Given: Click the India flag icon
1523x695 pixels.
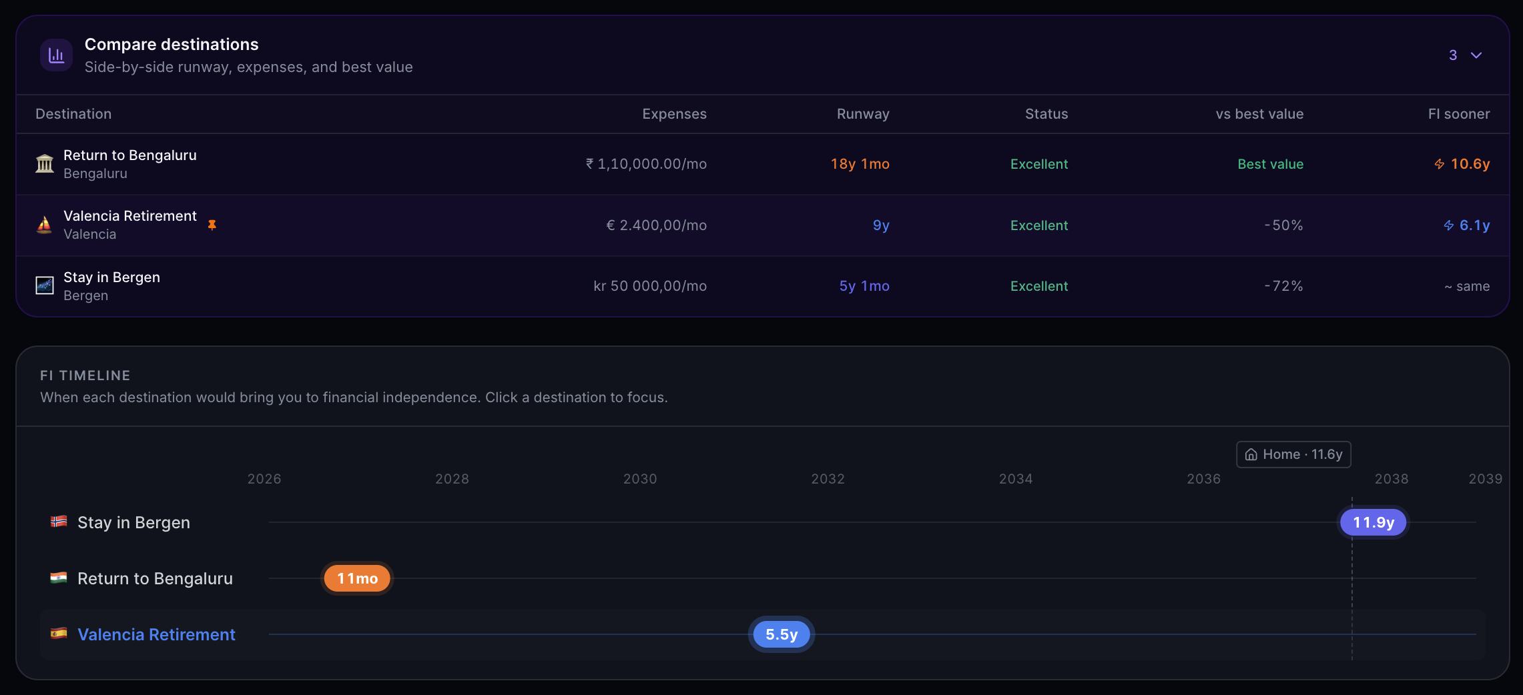Looking at the screenshot, I should point(59,578).
